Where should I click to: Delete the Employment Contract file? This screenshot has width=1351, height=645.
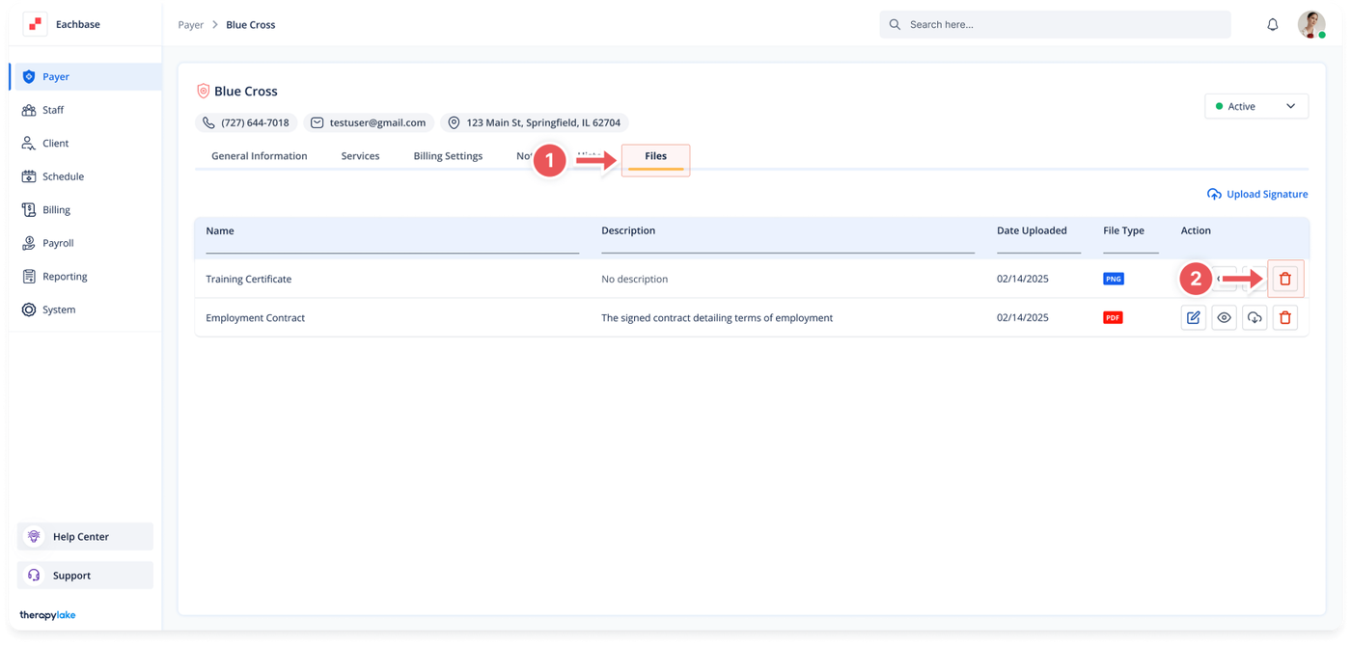[x=1285, y=317]
